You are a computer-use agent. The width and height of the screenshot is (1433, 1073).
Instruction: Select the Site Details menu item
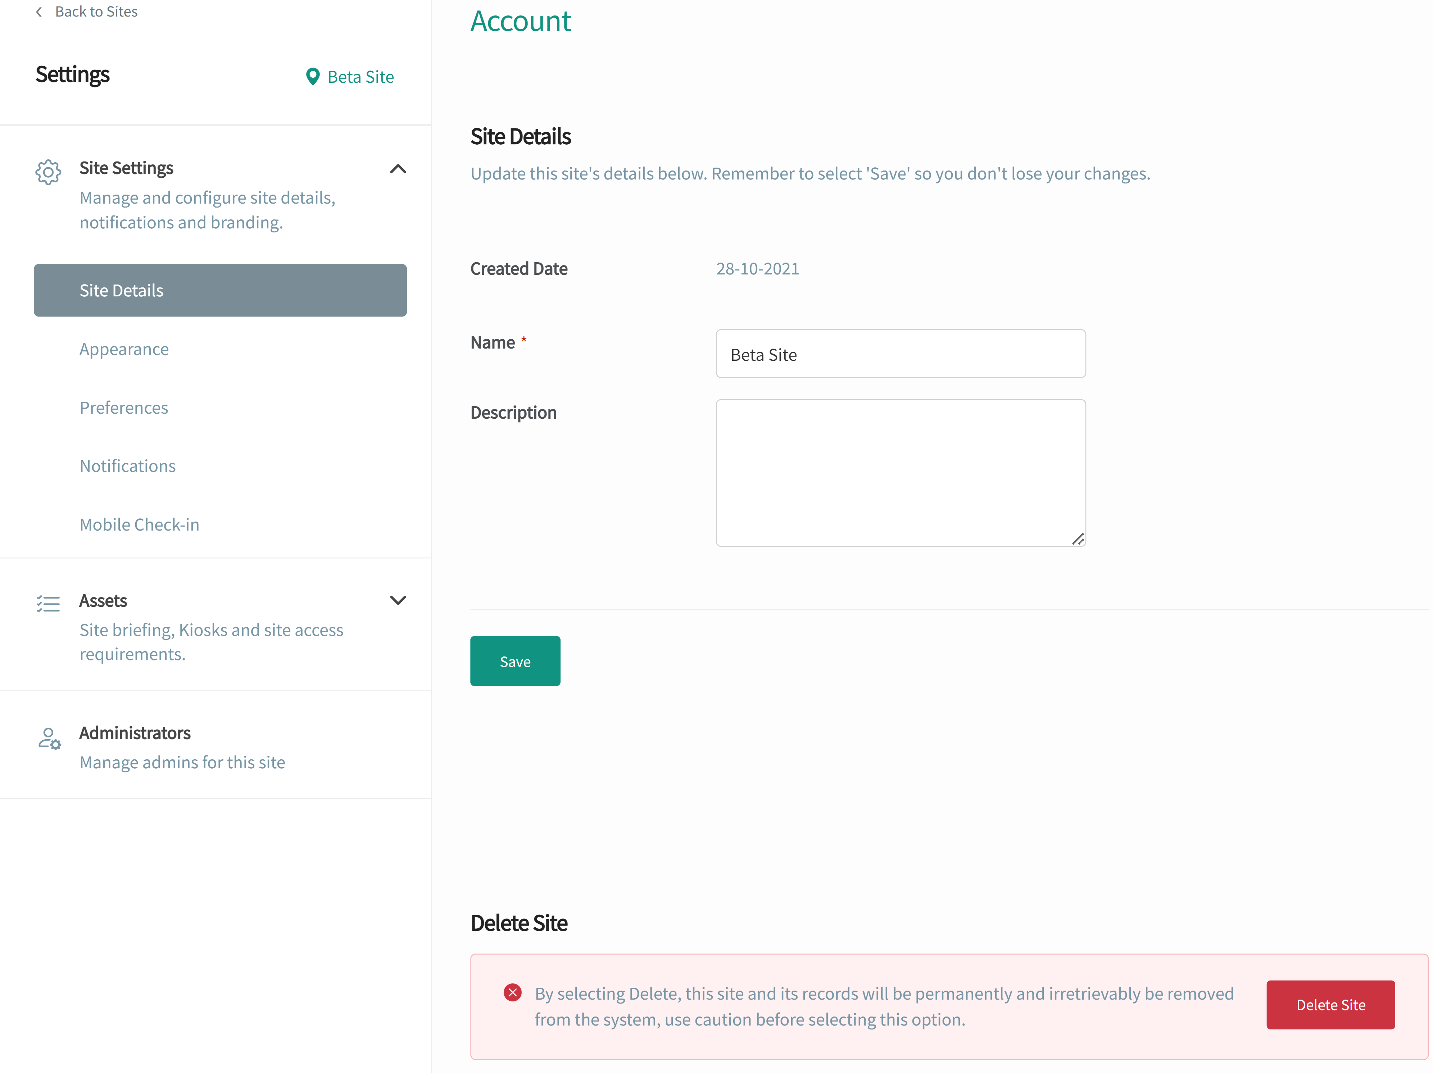(x=220, y=290)
